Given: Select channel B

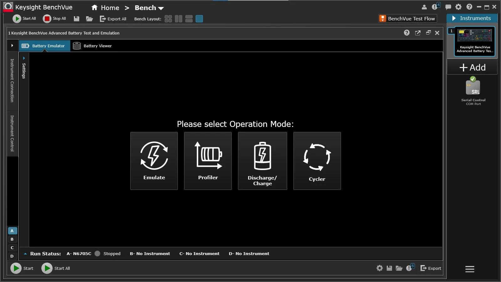Looking at the screenshot, I should coord(12,239).
